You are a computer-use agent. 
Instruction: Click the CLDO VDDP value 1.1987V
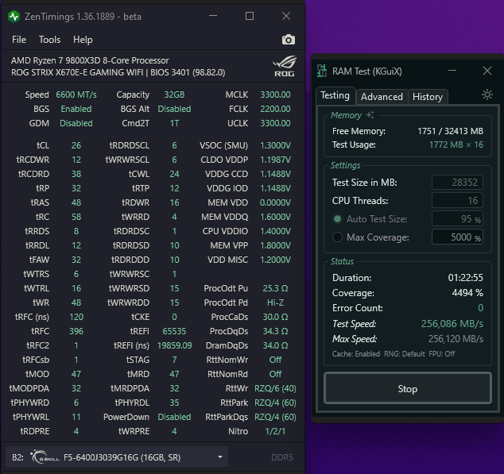coord(275,160)
